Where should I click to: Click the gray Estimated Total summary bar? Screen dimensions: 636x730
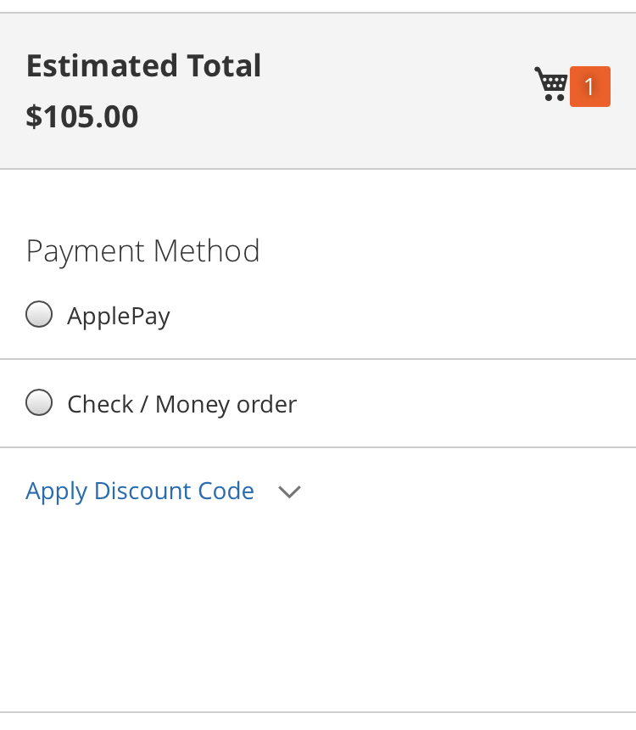pos(318,91)
